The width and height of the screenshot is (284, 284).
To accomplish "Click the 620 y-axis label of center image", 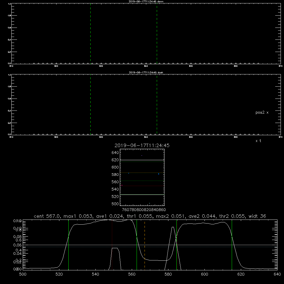I will [x=115, y=160].
